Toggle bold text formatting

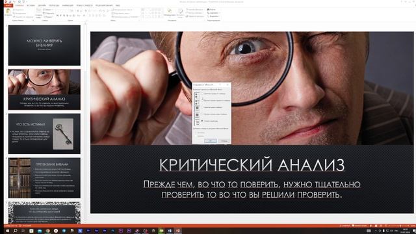(x=57, y=16)
